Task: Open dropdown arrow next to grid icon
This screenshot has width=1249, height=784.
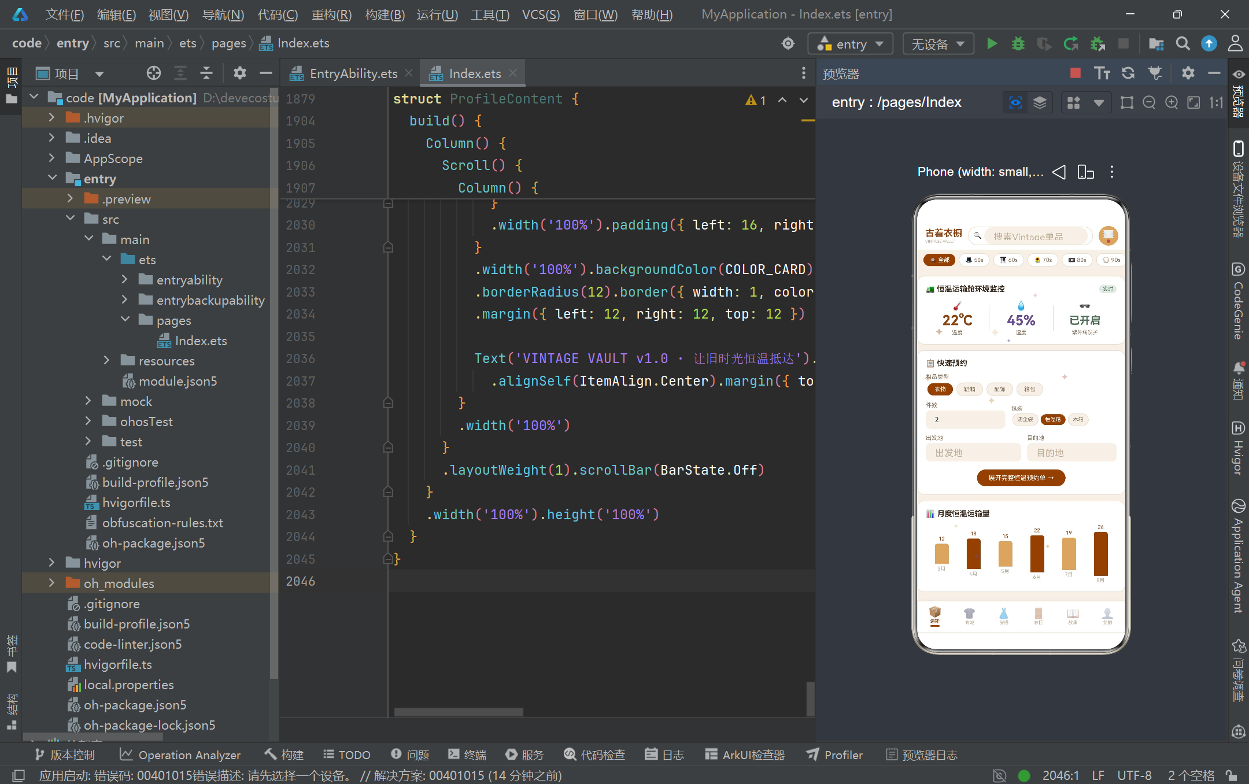Action: coord(1099,103)
